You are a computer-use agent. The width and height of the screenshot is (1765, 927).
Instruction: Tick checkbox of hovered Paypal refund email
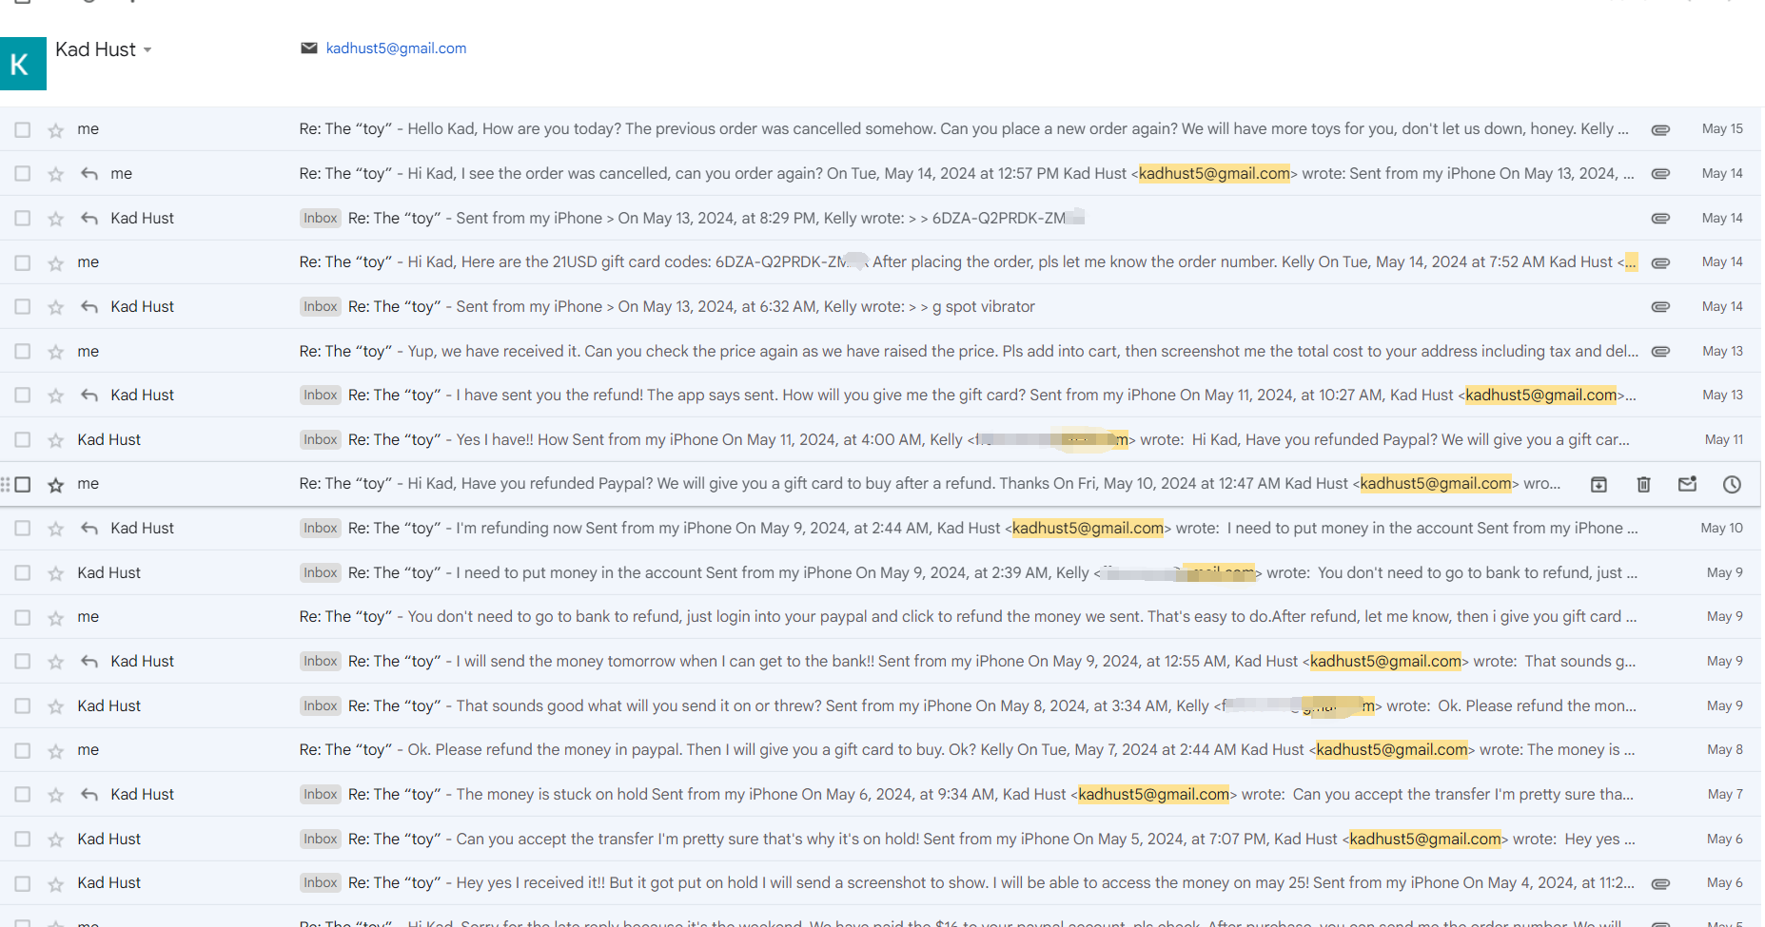click(x=23, y=485)
